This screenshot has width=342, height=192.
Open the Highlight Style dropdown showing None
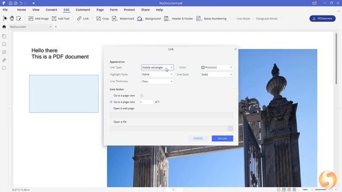point(157,75)
